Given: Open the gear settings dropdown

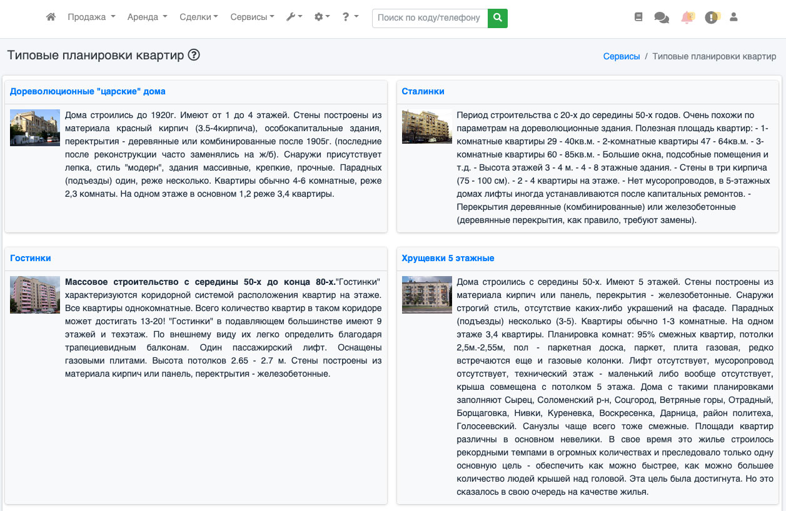Looking at the screenshot, I should (x=322, y=17).
